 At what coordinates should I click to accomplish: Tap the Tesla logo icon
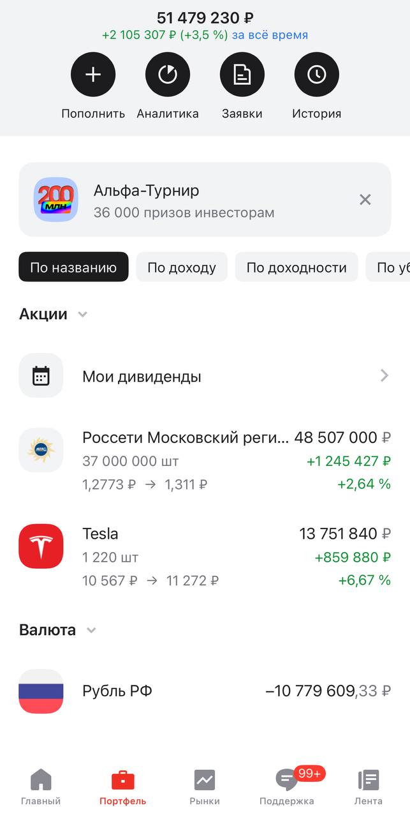(x=41, y=546)
